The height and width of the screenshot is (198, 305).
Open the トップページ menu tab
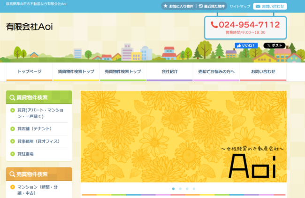tap(30, 71)
